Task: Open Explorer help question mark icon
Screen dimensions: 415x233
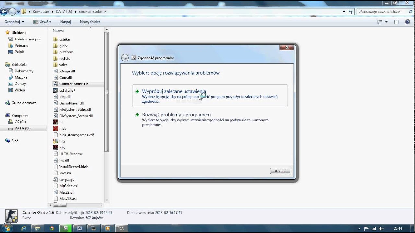Action: (x=408, y=22)
